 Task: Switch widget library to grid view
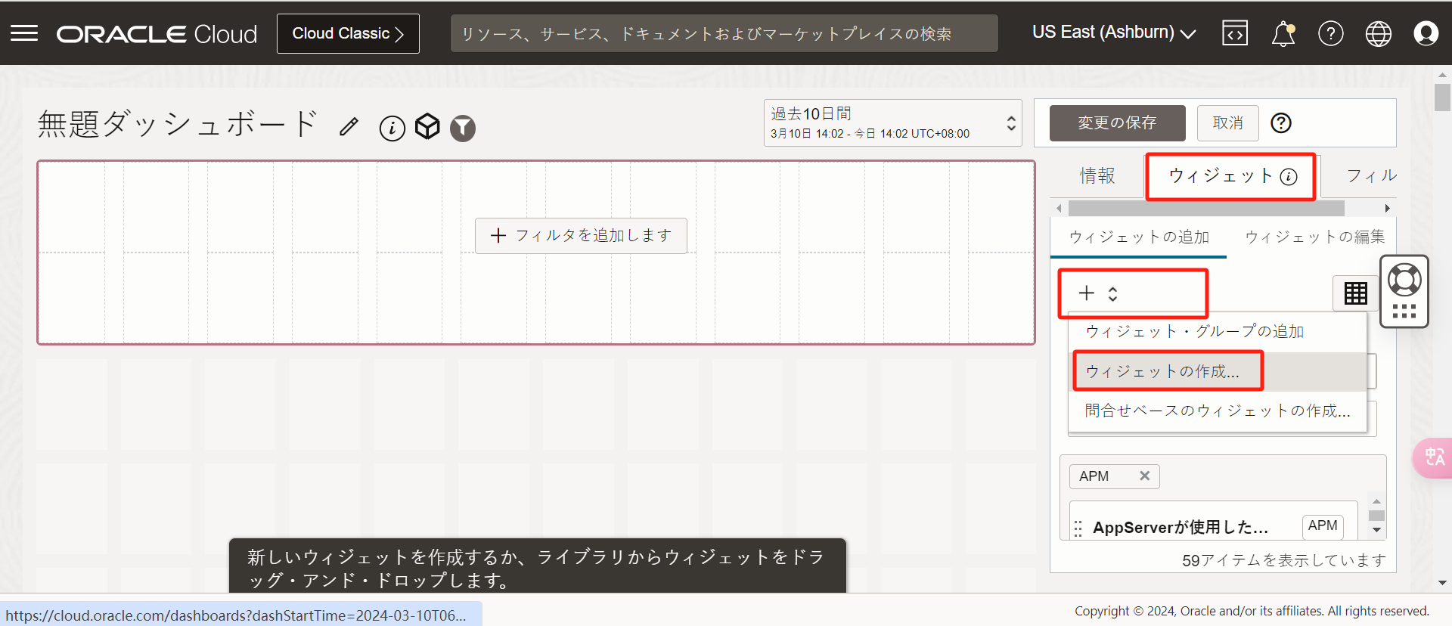[1355, 293]
